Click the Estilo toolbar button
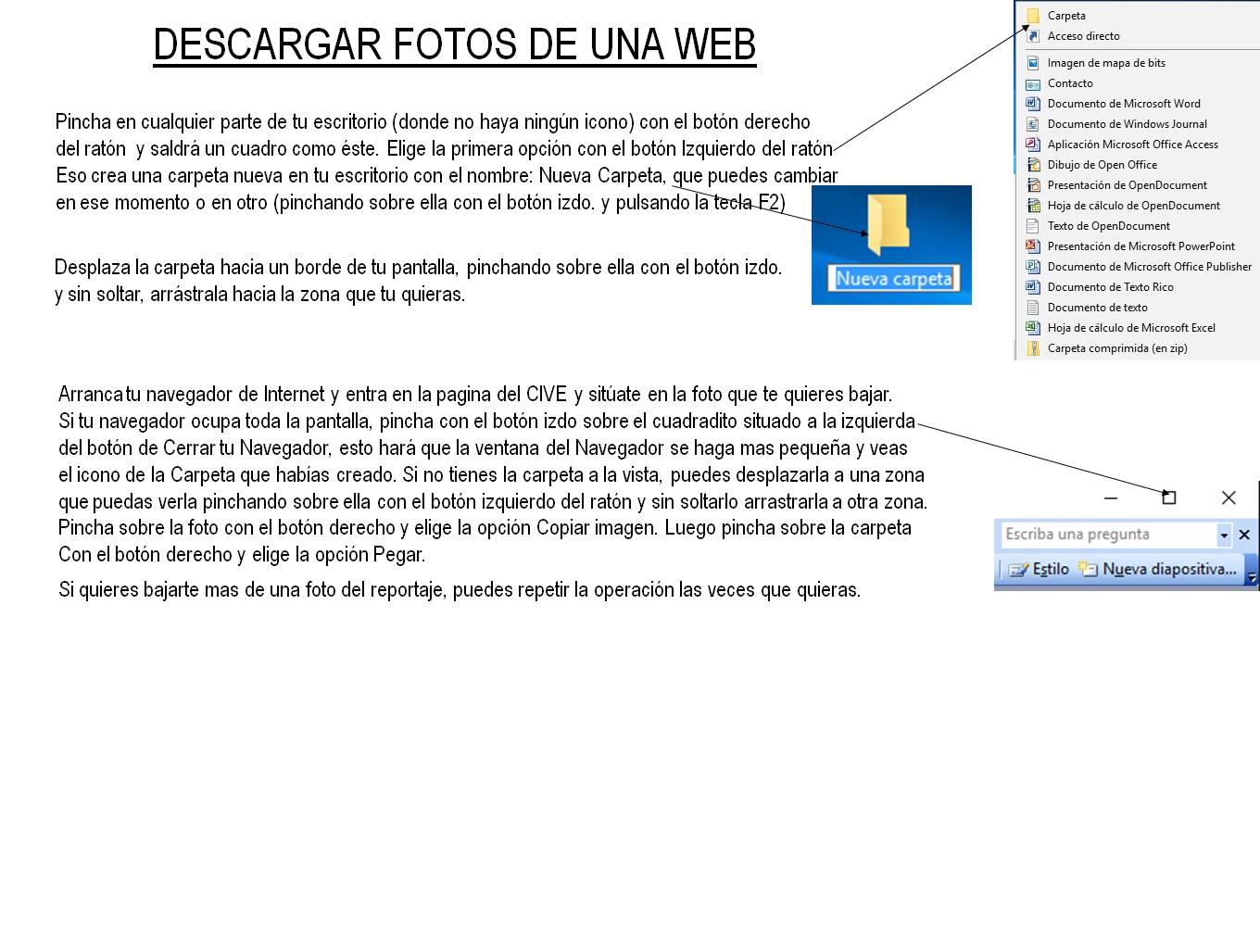Viewport: 1260px width, 945px height. coord(1039,569)
